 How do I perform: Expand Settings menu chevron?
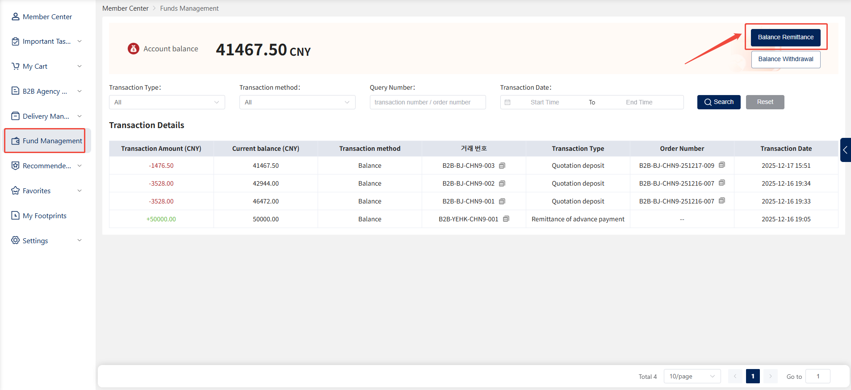(80, 240)
